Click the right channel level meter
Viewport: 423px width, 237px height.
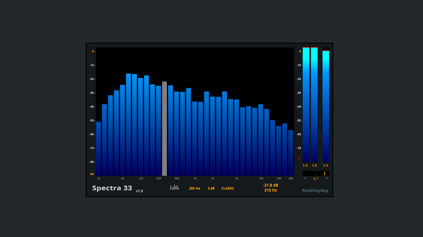[x=314, y=104]
